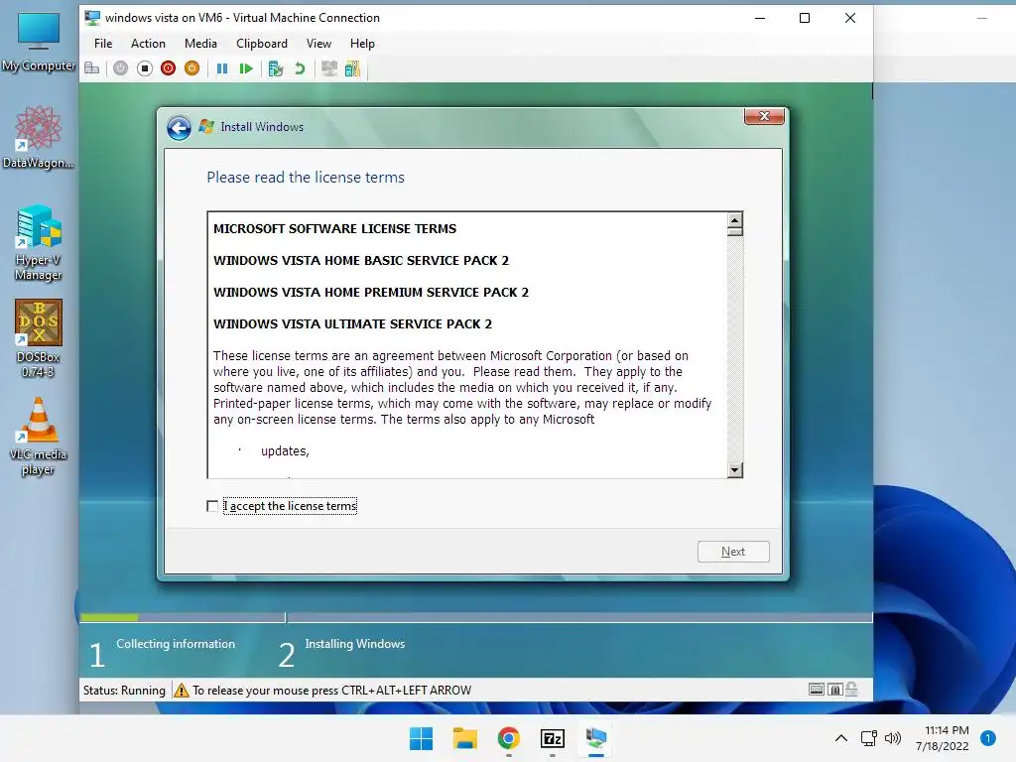The image size is (1016, 762).
Task: Click the green setup progress bar
Action: point(109,617)
